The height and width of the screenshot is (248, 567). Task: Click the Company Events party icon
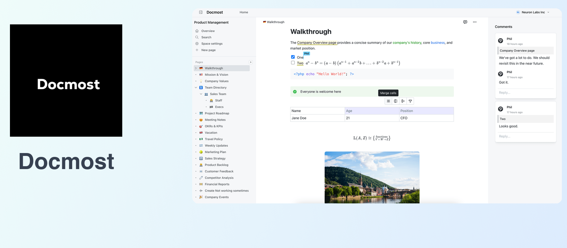click(x=201, y=197)
